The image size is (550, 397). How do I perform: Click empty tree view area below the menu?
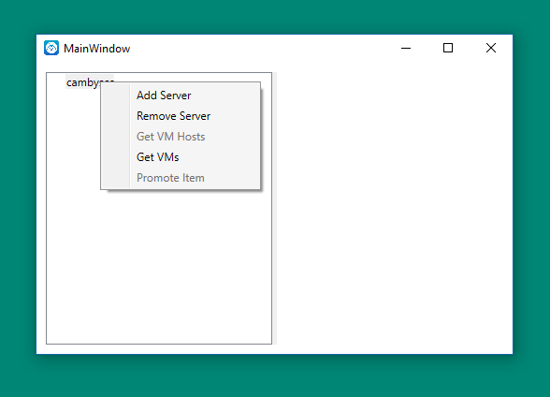point(159,267)
